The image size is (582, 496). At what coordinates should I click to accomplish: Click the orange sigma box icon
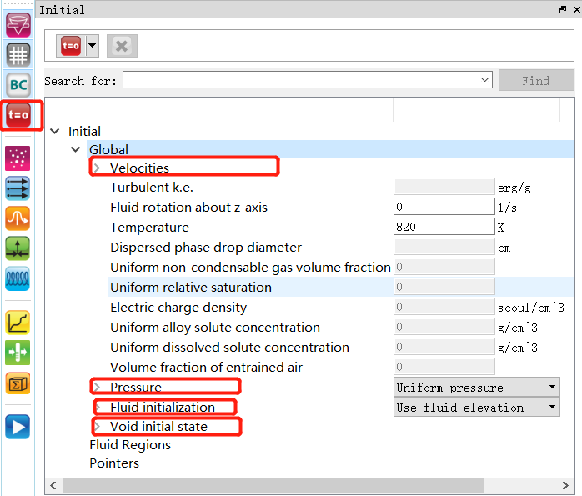(18, 383)
